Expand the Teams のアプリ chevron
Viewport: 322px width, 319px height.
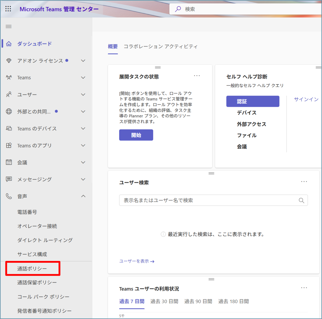point(83,145)
